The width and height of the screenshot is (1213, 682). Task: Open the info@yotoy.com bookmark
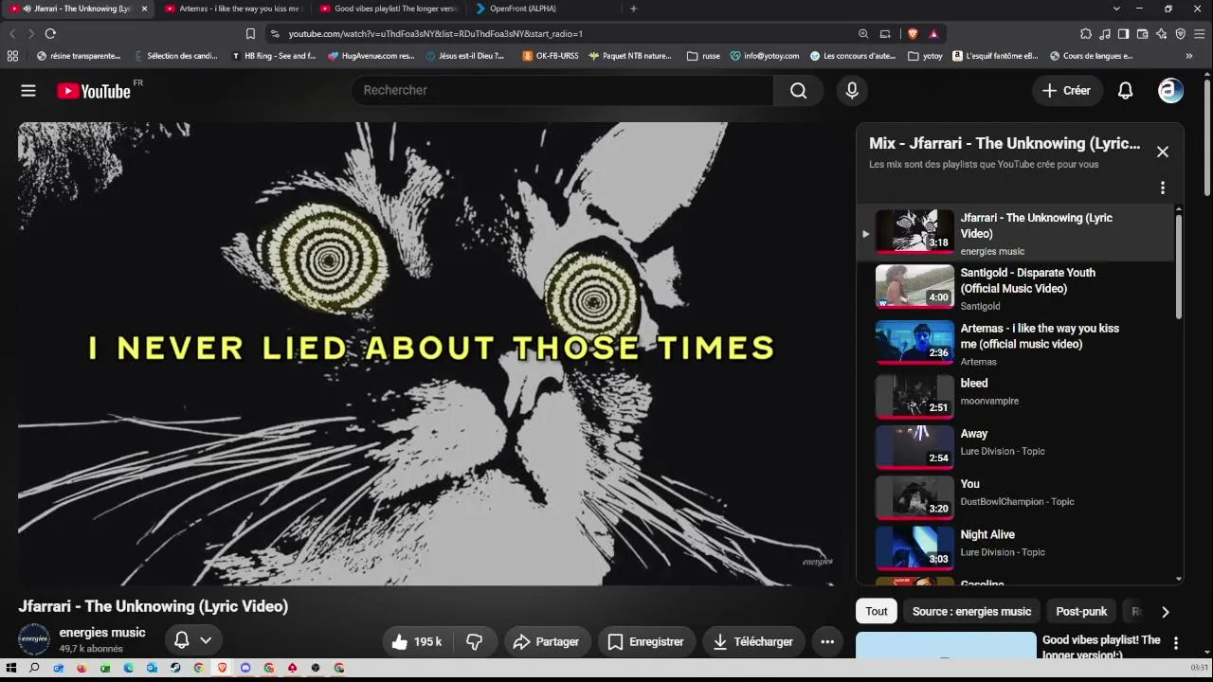click(764, 56)
